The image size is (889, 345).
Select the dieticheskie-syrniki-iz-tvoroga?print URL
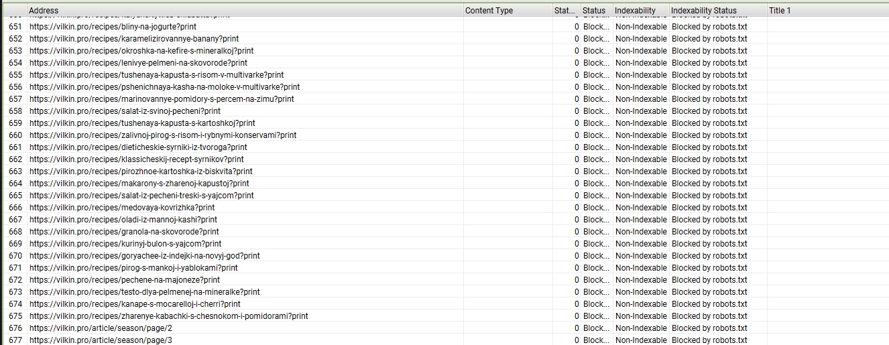138,147
